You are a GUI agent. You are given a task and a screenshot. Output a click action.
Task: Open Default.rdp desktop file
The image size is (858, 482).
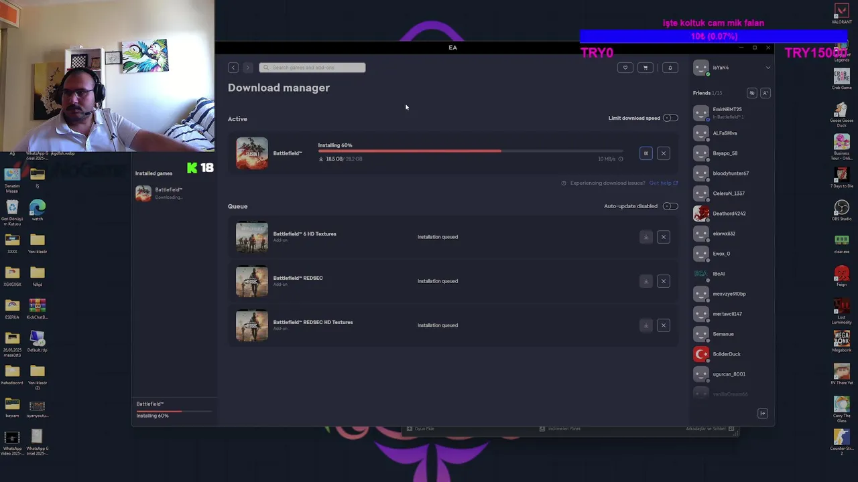point(38,341)
